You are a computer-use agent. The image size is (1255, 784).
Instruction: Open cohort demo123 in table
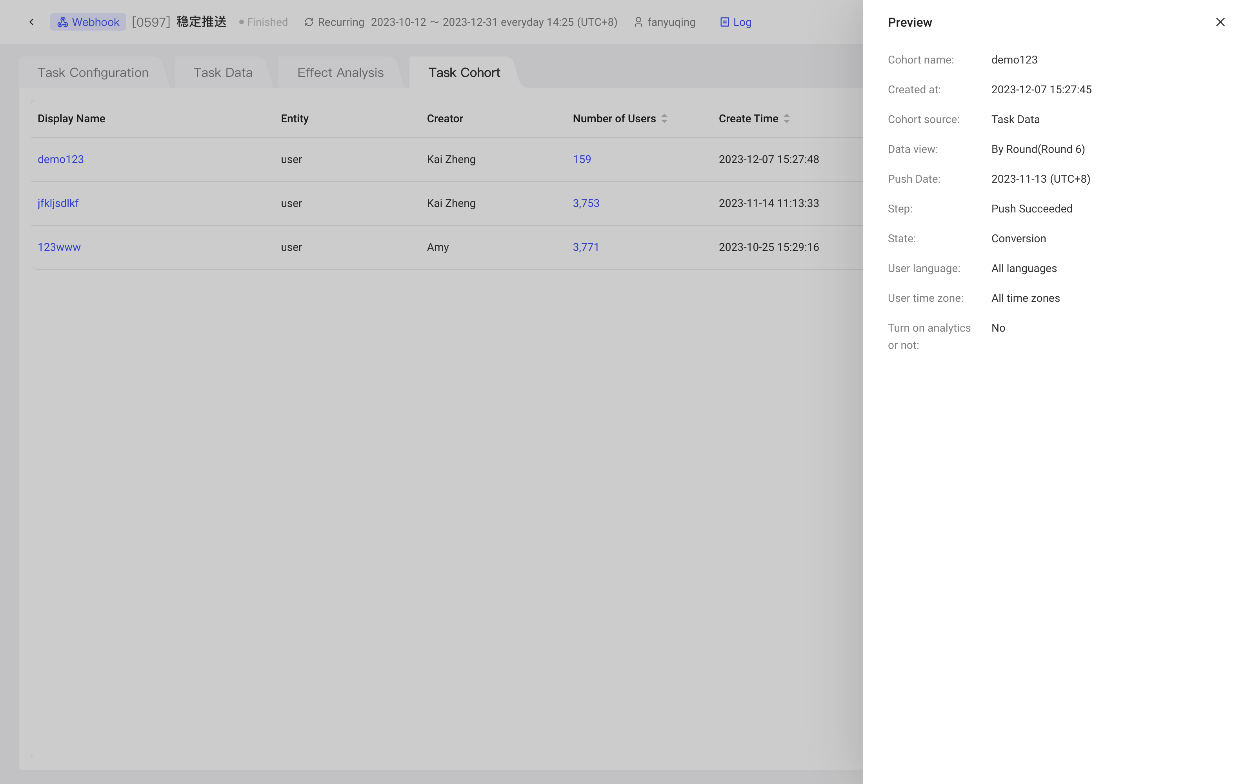pyautogui.click(x=61, y=159)
